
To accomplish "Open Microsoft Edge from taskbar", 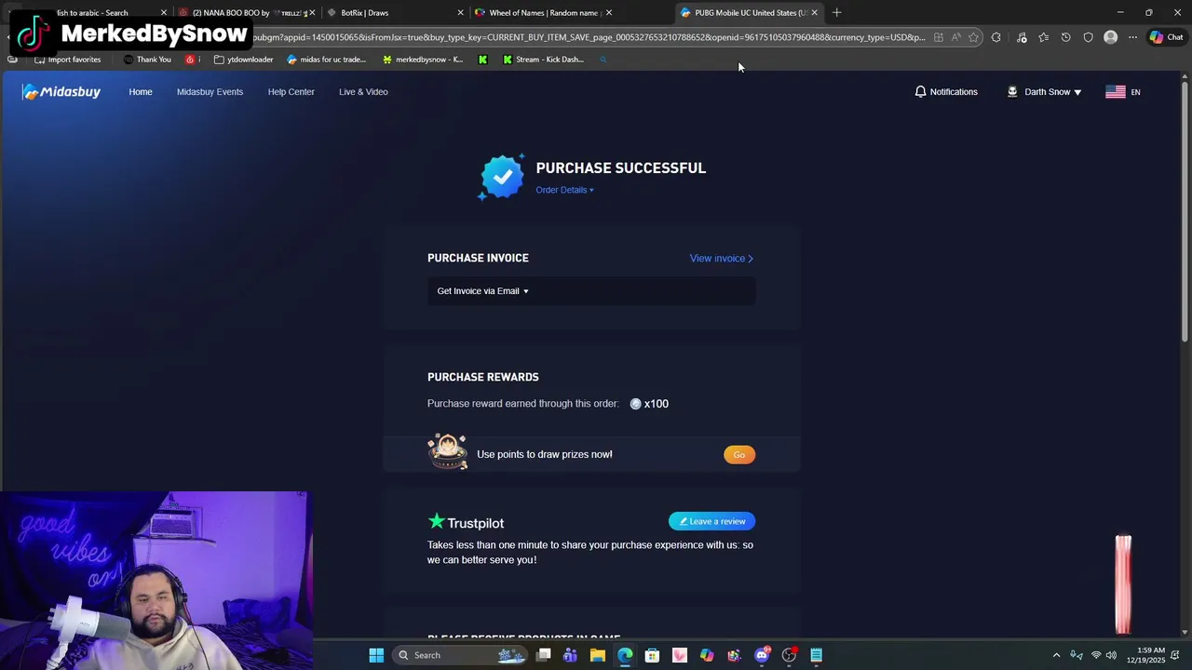I will pos(625,655).
